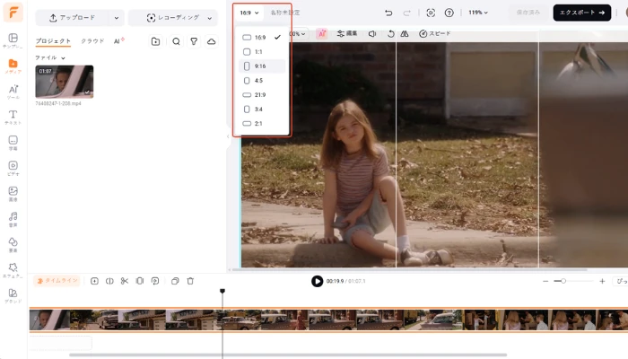The width and height of the screenshot is (628, 359).
Task: Open the help question mark icon
Action: (449, 13)
